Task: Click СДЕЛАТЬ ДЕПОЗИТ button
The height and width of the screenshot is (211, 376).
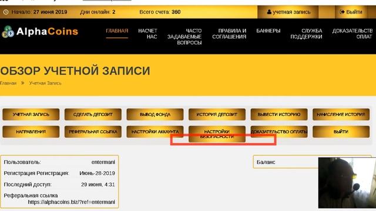Action: 93,114
